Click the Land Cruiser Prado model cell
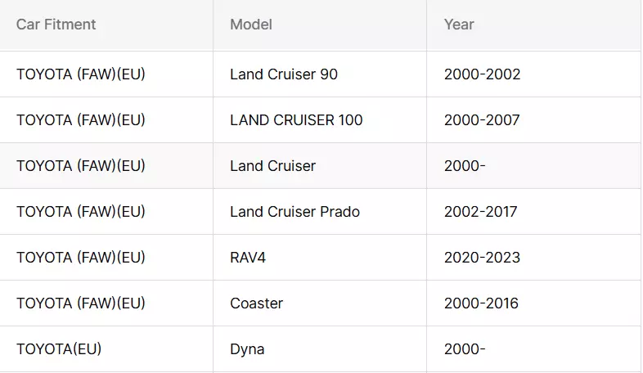Image resolution: width=643 pixels, height=373 pixels. tap(320, 212)
